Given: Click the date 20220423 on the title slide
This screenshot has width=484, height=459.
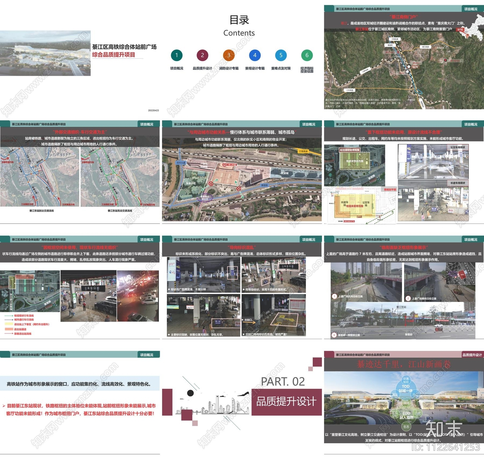Looking at the screenshot, I should [153, 110].
